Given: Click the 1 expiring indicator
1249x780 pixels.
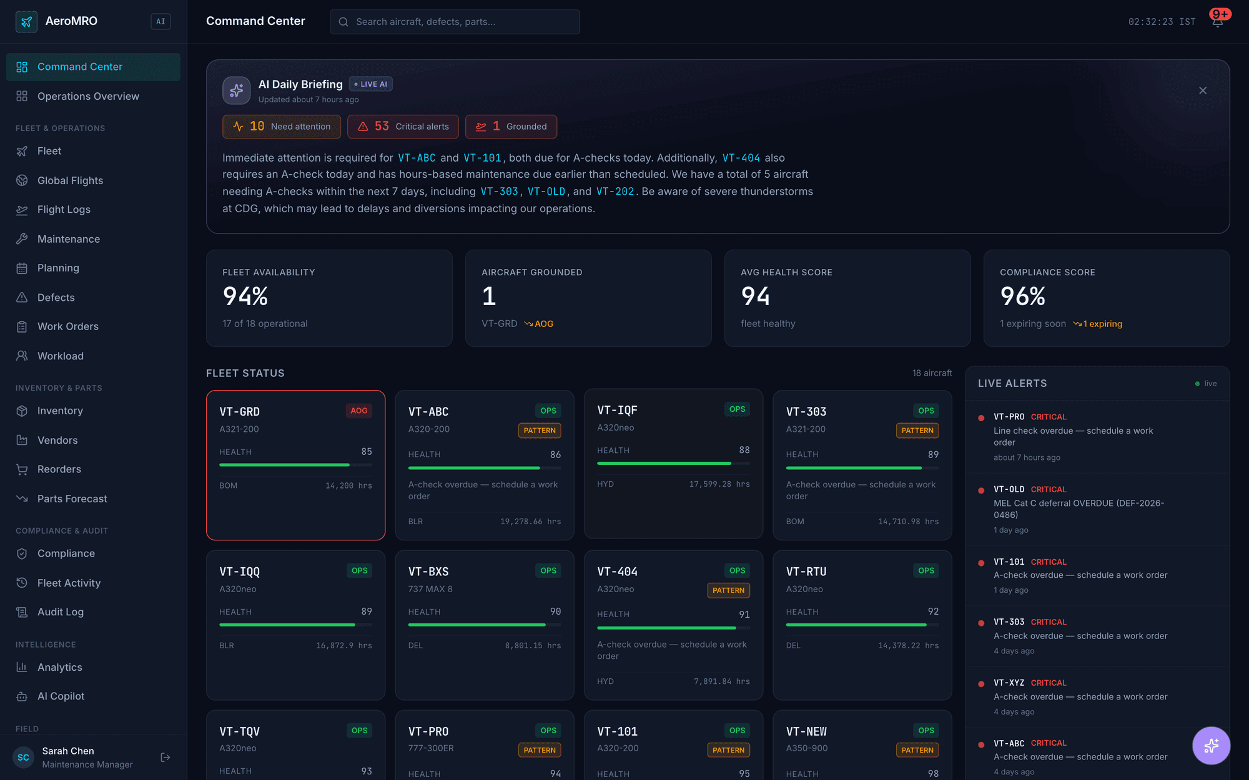Looking at the screenshot, I should click(1097, 324).
